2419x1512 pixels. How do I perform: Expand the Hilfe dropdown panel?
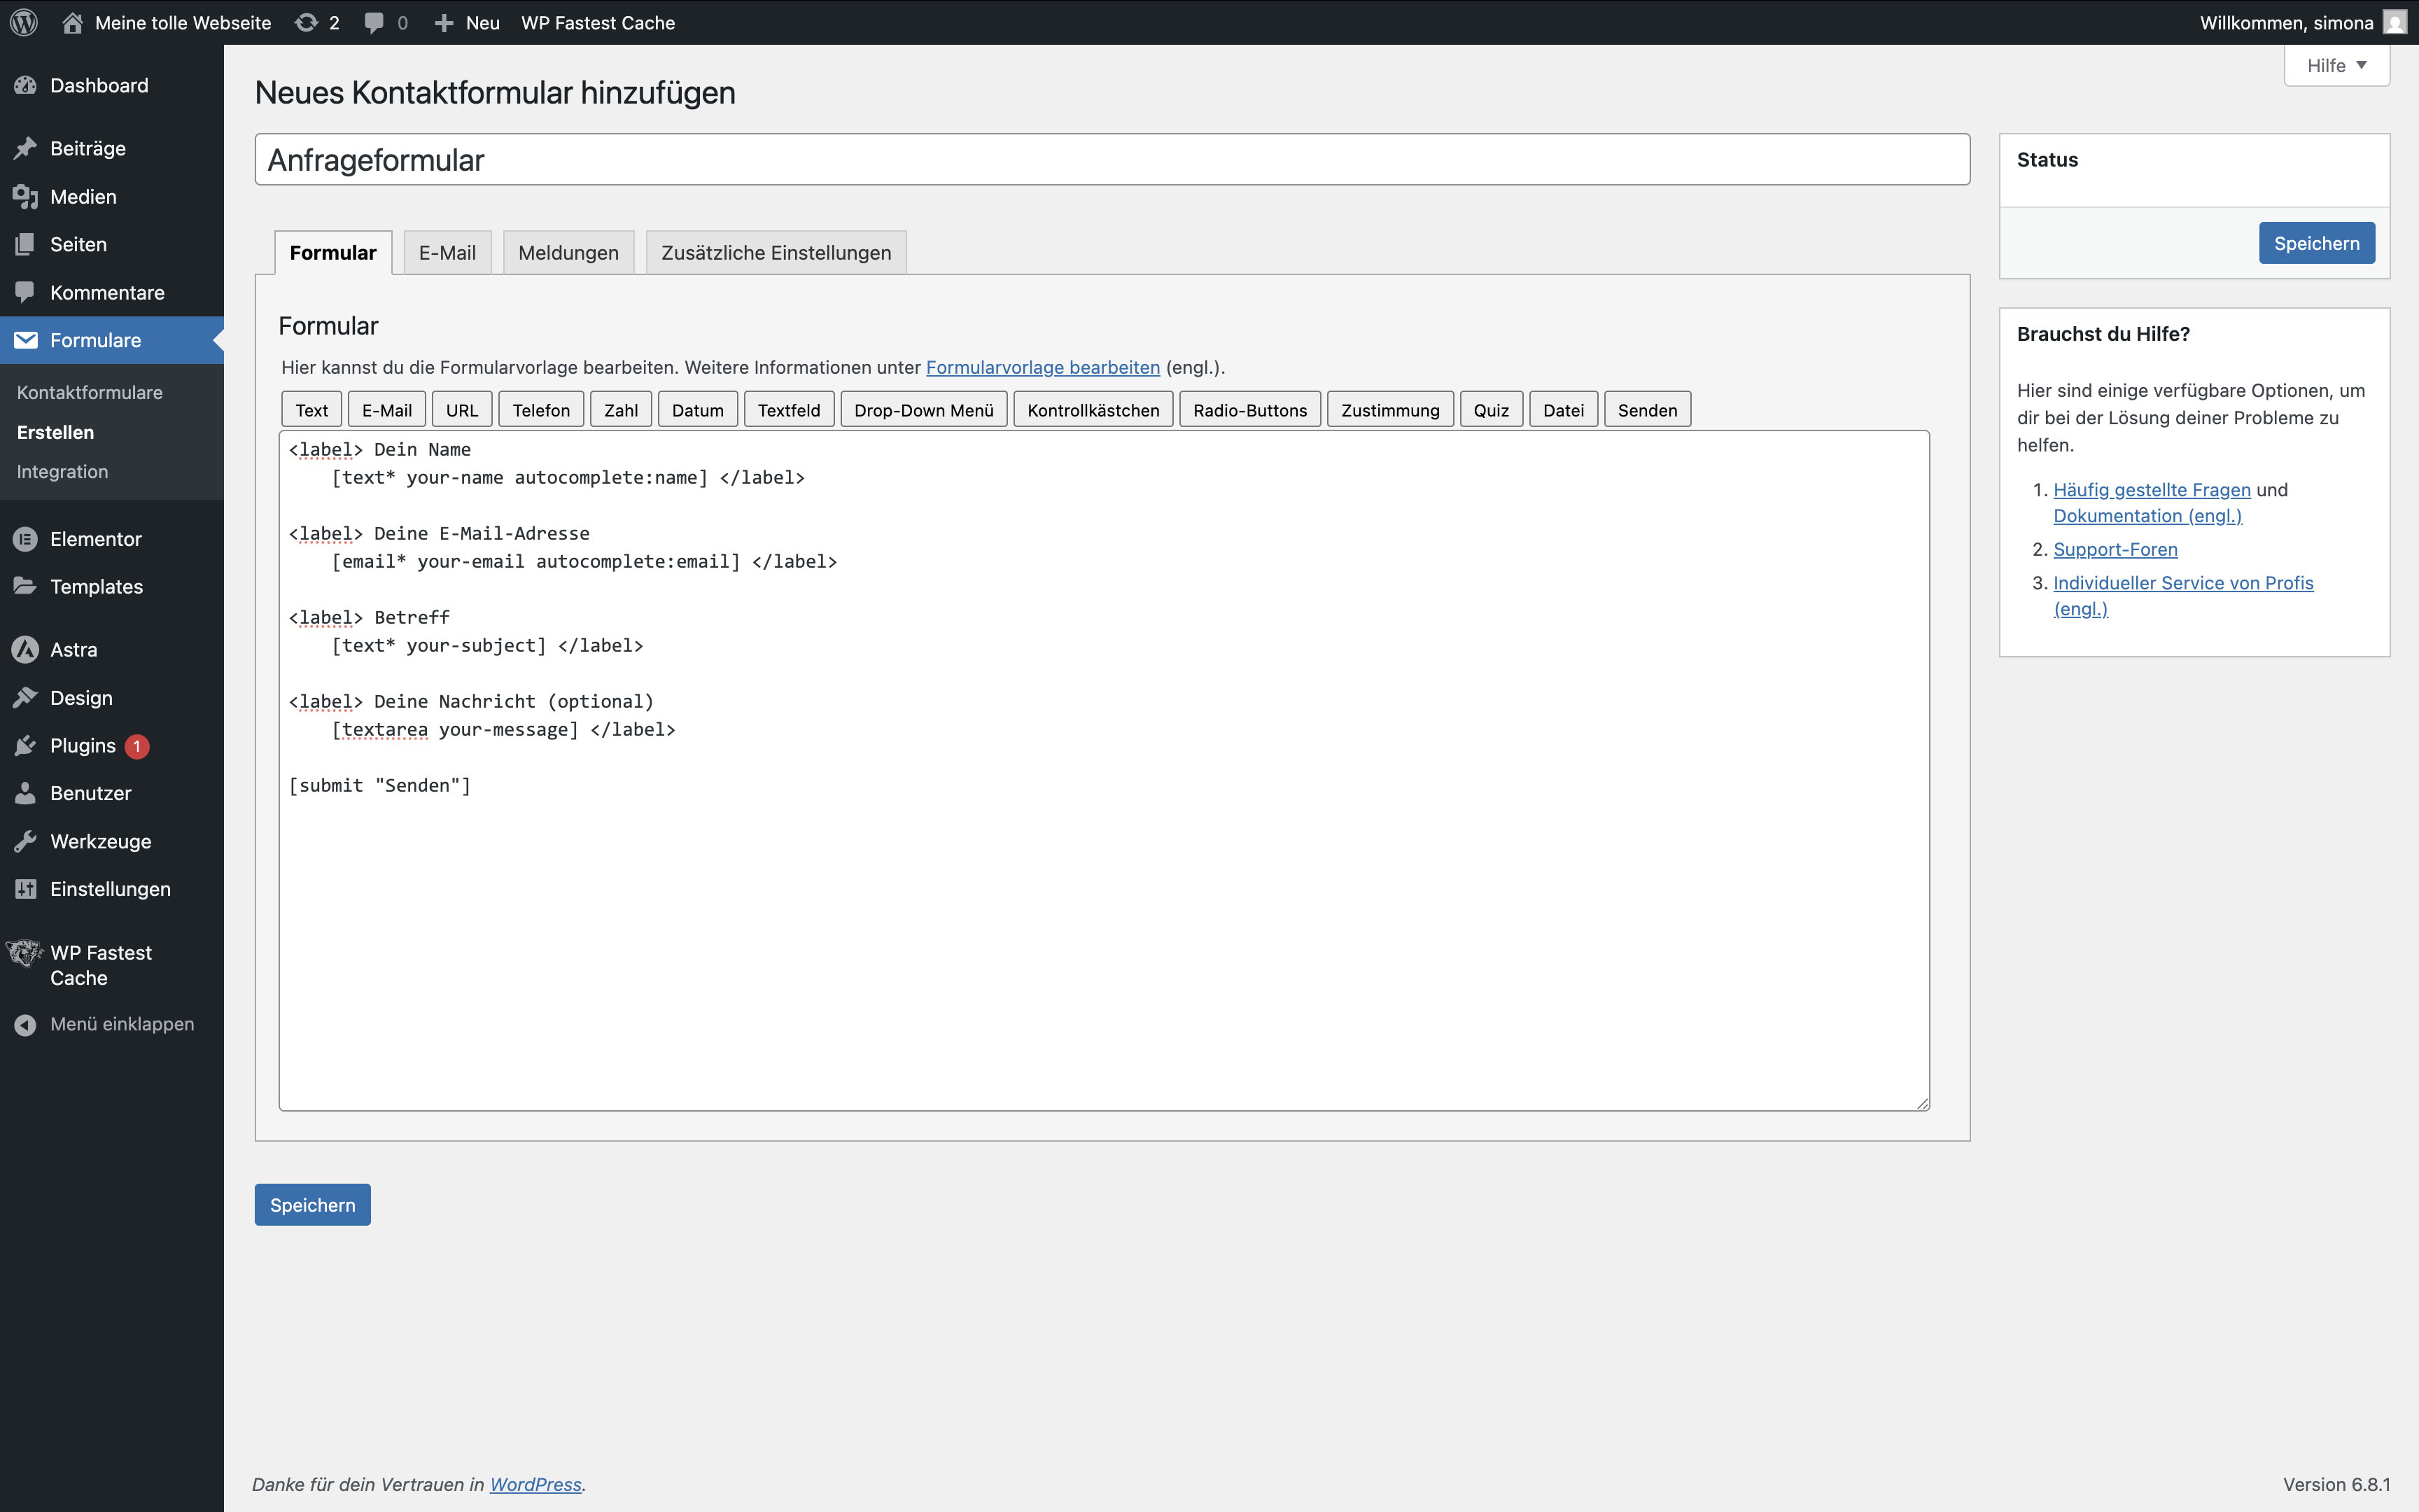2336,66
